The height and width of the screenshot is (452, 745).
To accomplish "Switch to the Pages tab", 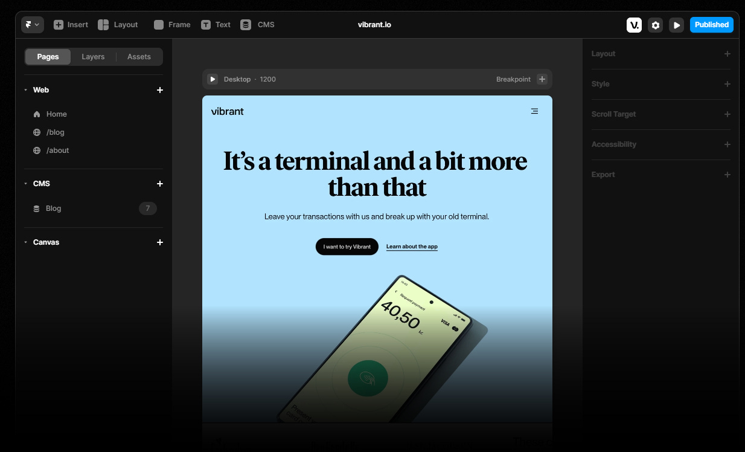I will (x=48, y=57).
